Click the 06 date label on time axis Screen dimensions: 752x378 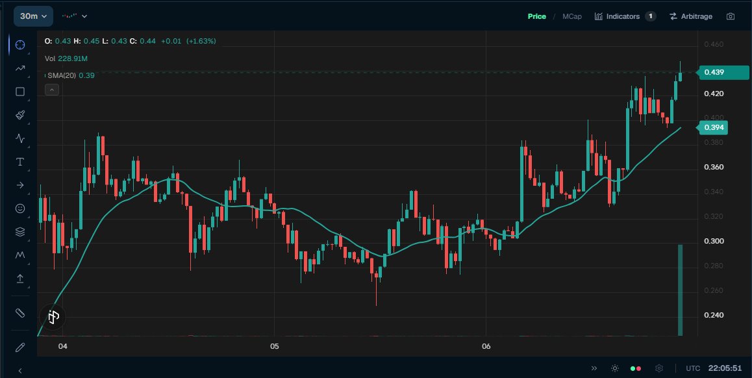pyautogui.click(x=486, y=346)
